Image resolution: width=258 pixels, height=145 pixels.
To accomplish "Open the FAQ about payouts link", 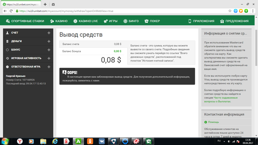I will click(x=221, y=99).
